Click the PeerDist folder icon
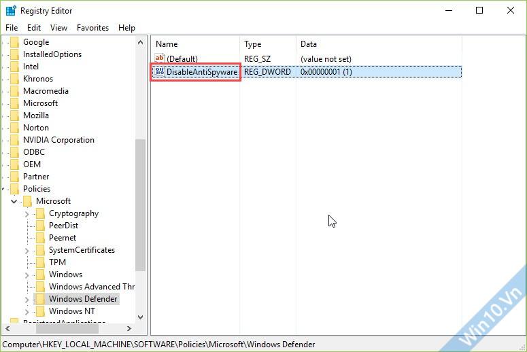Screen dimensions: 527x352 (x=40, y=226)
